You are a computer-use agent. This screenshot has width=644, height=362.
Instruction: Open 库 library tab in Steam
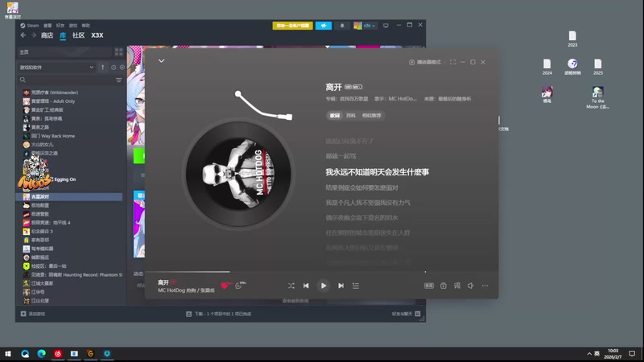tap(63, 35)
